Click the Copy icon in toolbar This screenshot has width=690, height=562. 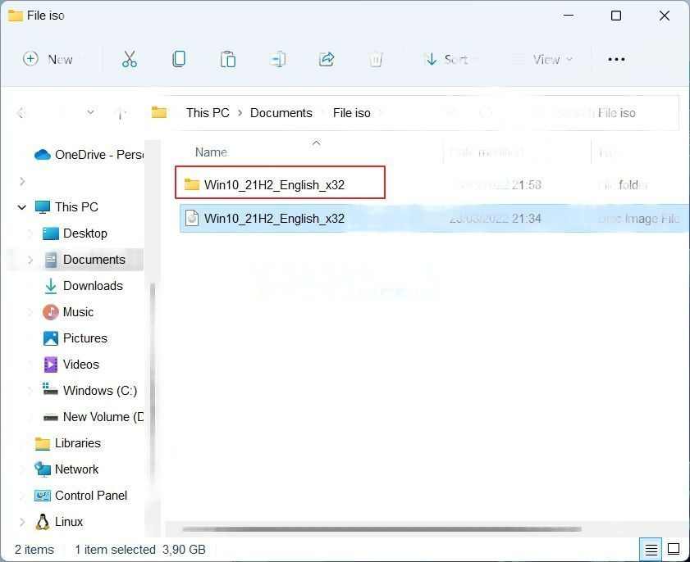179,59
